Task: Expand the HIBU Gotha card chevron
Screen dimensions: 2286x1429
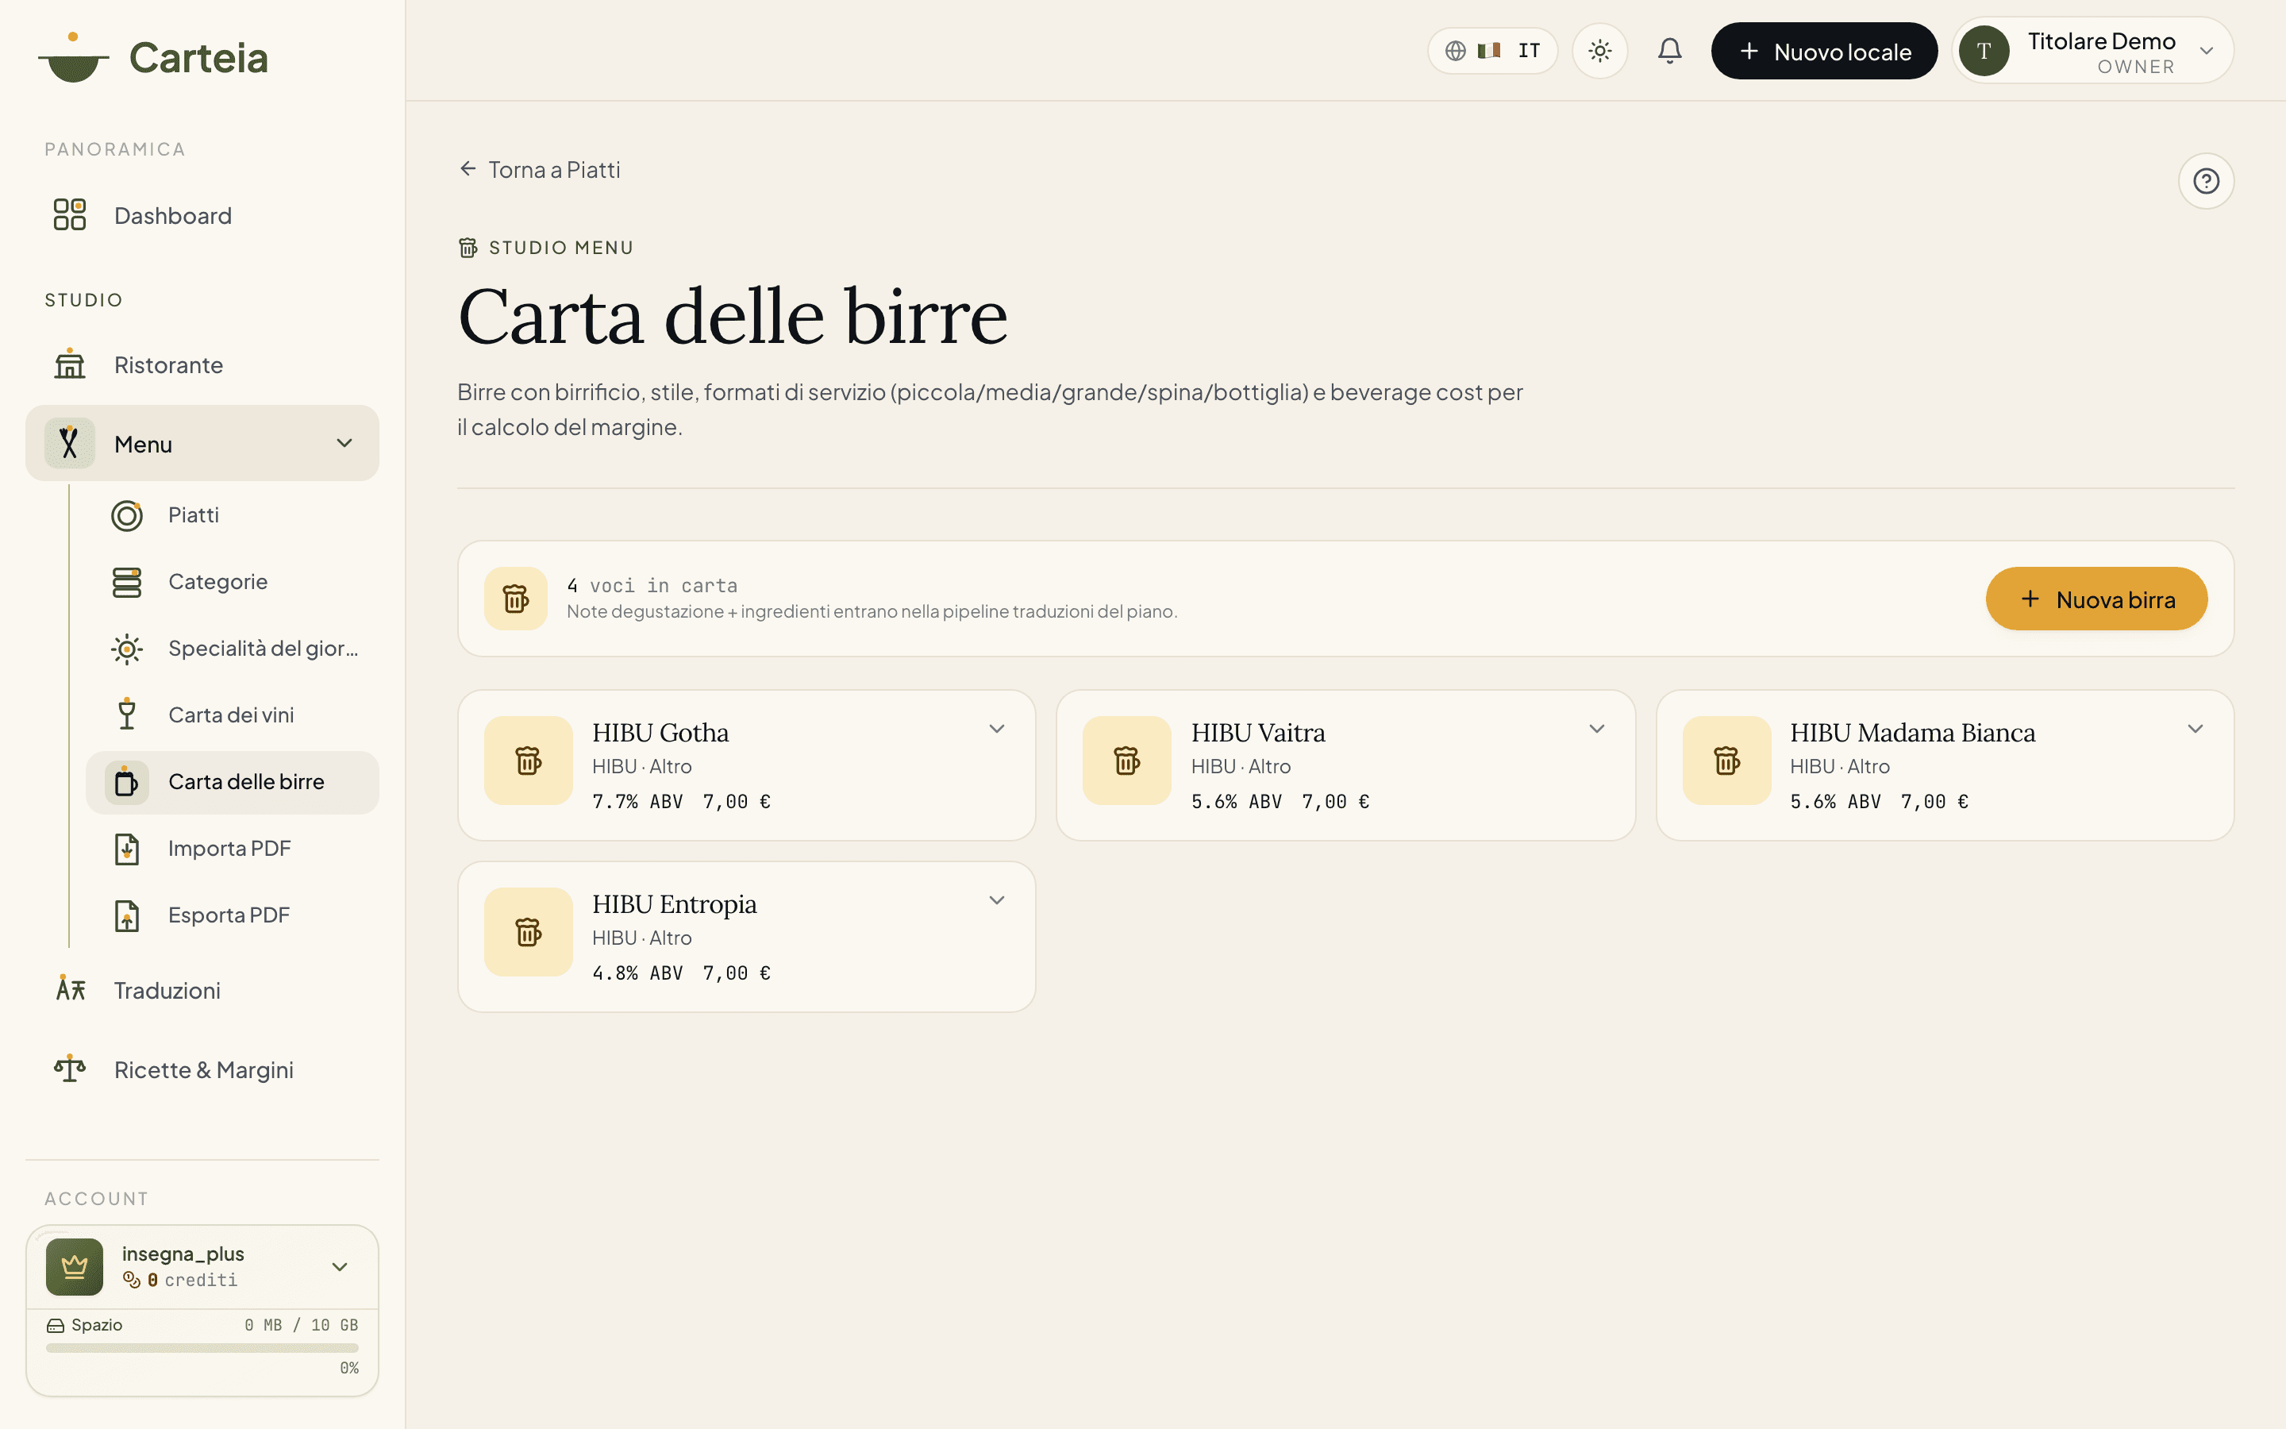Action: [x=997, y=729]
